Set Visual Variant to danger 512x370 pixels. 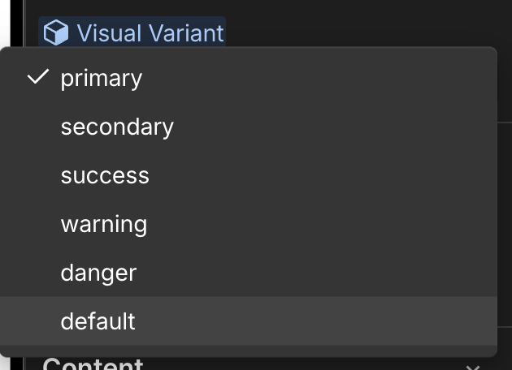click(98, 273)
